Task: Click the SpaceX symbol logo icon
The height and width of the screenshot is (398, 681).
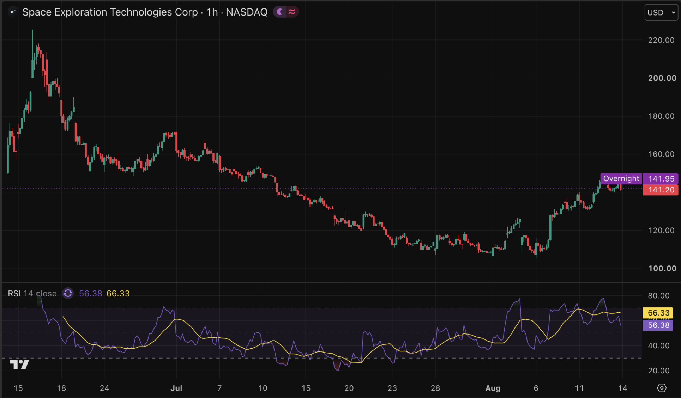Action: (x=13, y=12)
